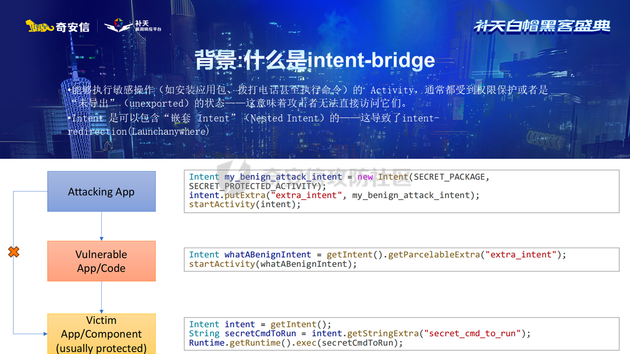Click the magenta "new" keyword in the code
This screenshot has height=354, width=630.
click(x=365, y=177)
